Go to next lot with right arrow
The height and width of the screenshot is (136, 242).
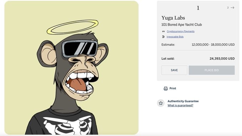point(232,7)
